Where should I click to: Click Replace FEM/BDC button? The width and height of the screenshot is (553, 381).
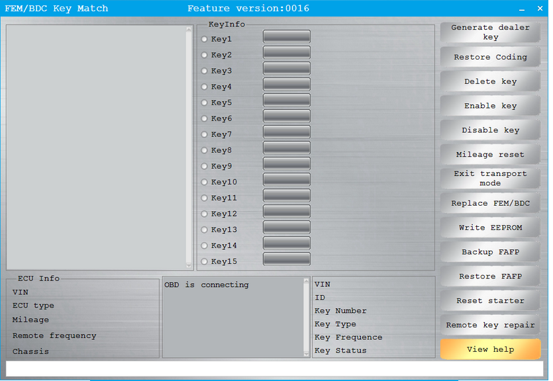[x=490, y=203]
